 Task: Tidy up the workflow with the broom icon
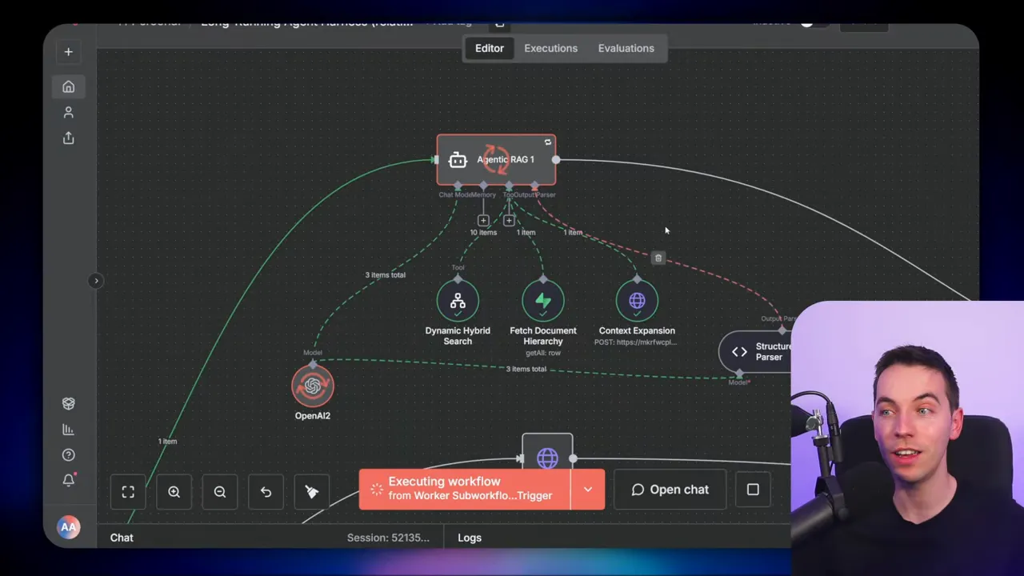tap(311, 491)
